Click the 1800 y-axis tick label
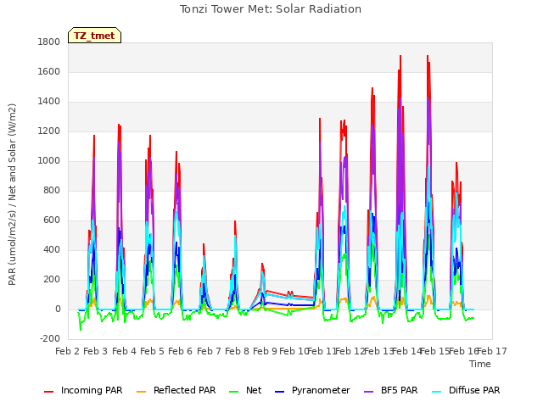 click(x=49, y=42)
